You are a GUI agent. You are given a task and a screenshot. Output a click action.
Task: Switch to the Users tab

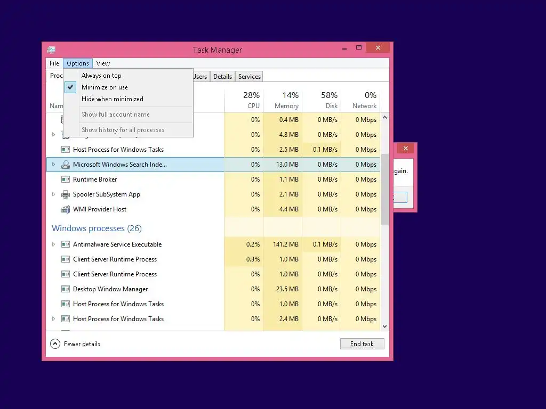200,77
